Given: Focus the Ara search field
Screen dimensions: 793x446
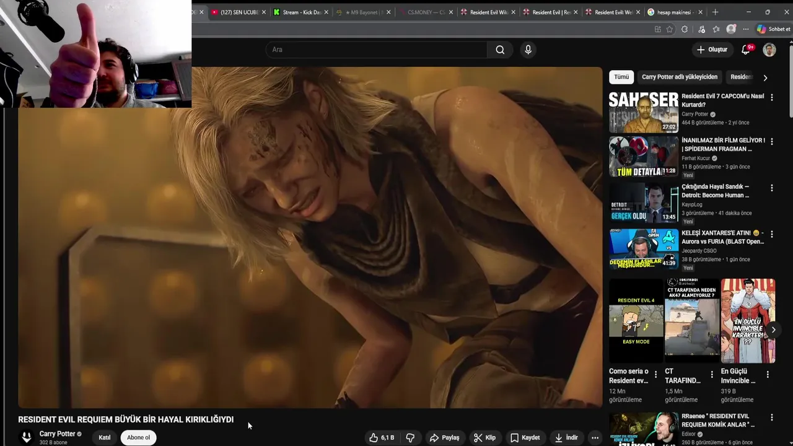Looking at the screenshot, I should pos(377,50).
